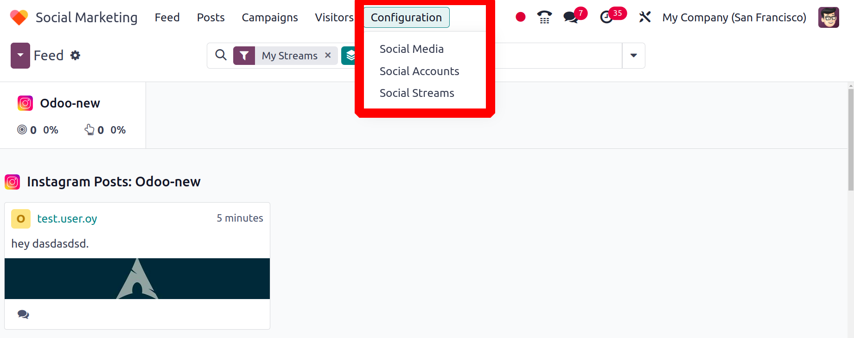The height and width of the screenshot is (338, 854).
Task: Open the conversations chat icon with badge
Action: [x=571, y=17]
